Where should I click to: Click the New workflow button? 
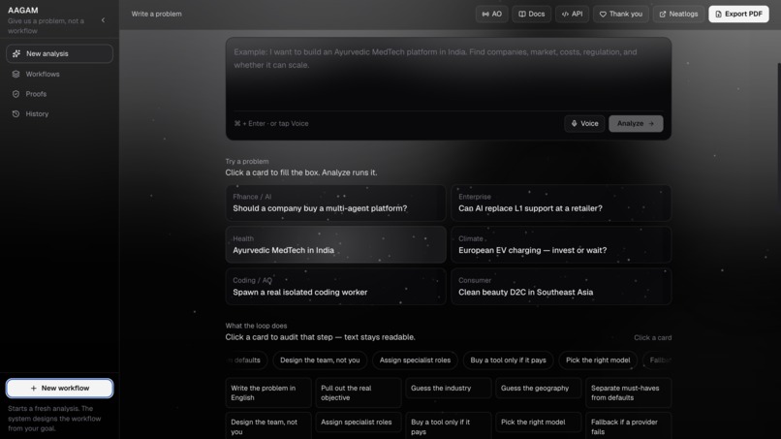(59, 389)
